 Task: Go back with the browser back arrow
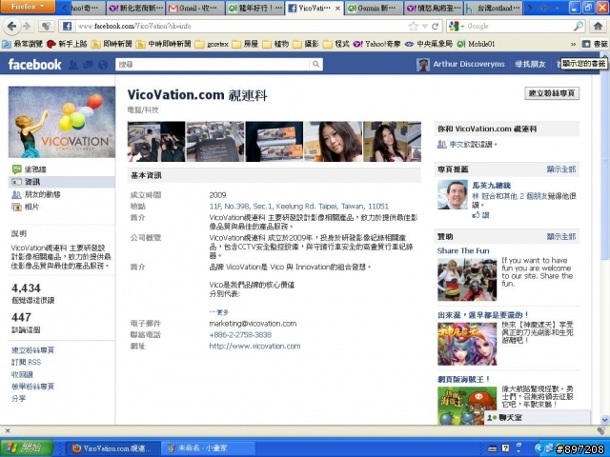point(11,26)
